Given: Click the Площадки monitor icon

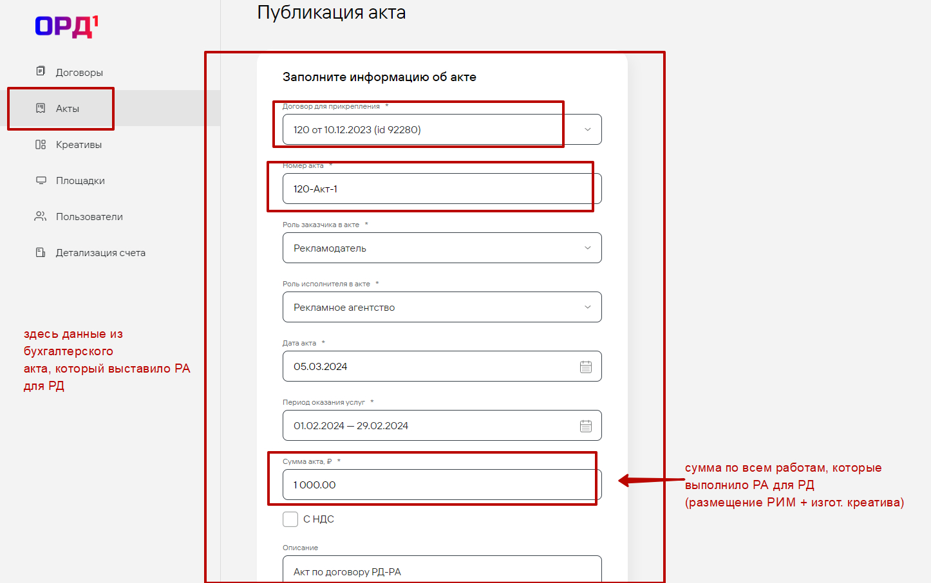Looking at the screenshot, I should 41,181.
